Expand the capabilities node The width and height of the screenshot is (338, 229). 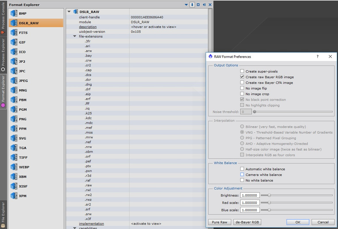pos(75,228)
